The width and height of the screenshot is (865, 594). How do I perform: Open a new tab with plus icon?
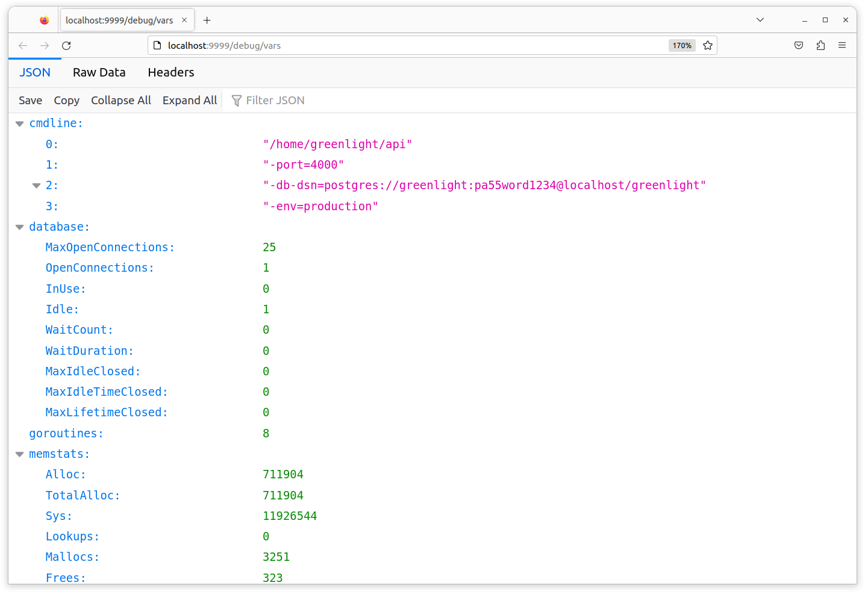207,20
